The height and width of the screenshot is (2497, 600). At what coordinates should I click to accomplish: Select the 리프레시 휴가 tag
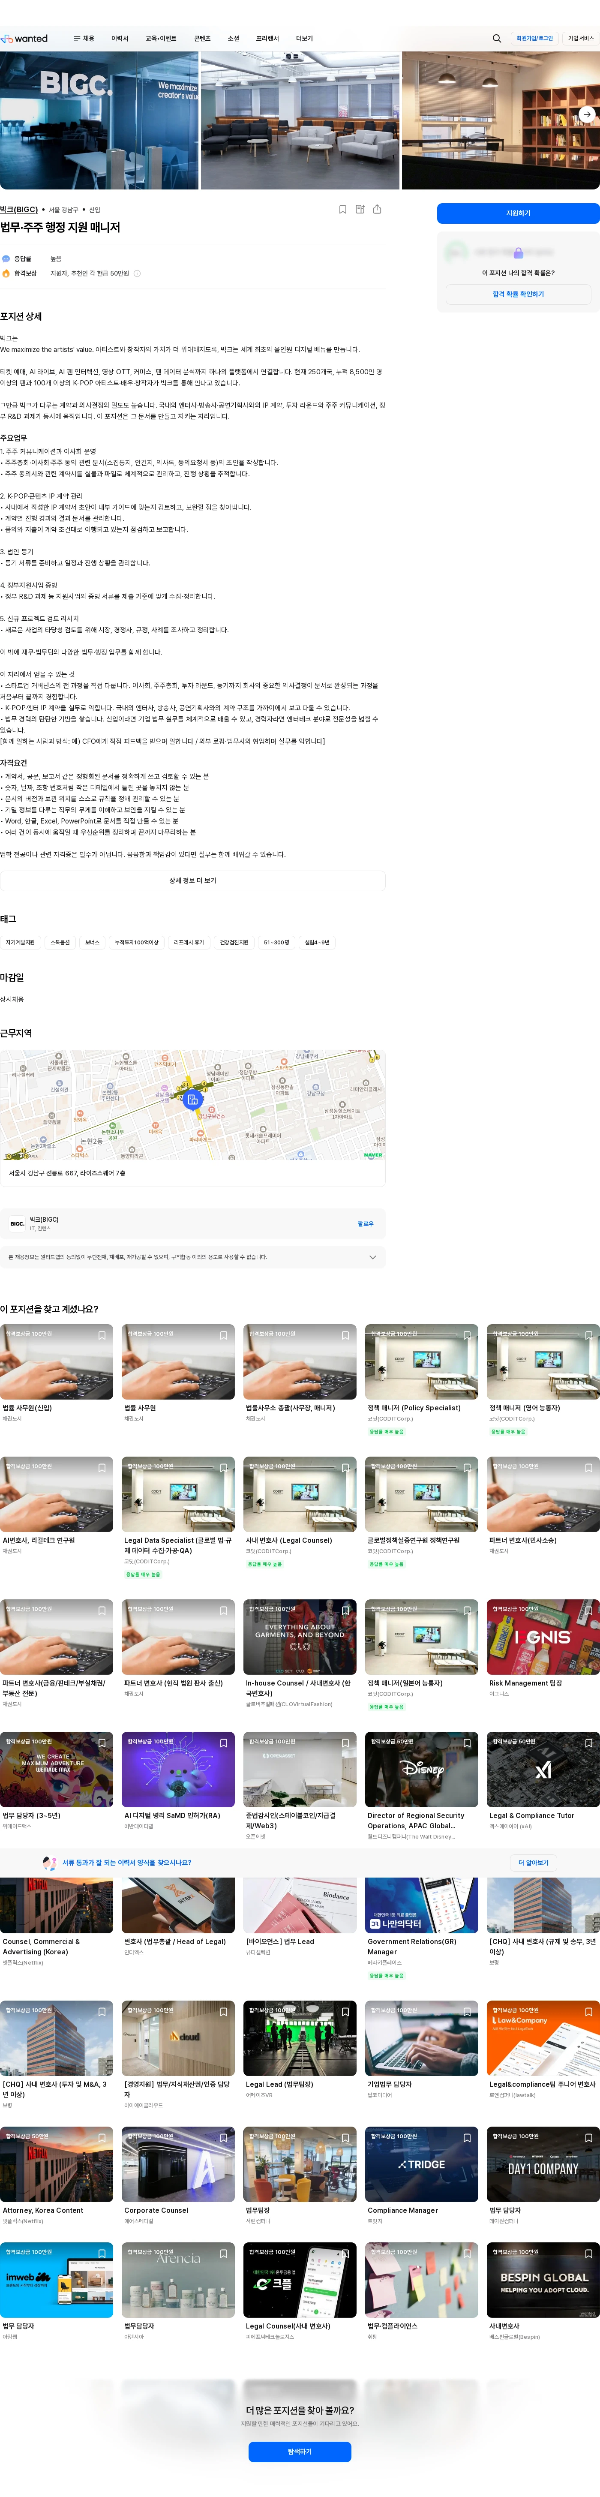click(189, 942)
